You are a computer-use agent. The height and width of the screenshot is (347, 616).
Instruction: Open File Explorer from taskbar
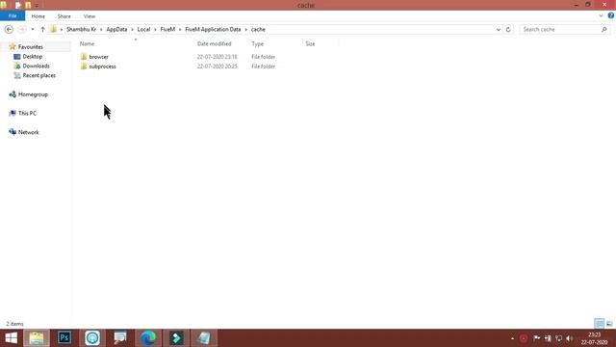(37, 338)
